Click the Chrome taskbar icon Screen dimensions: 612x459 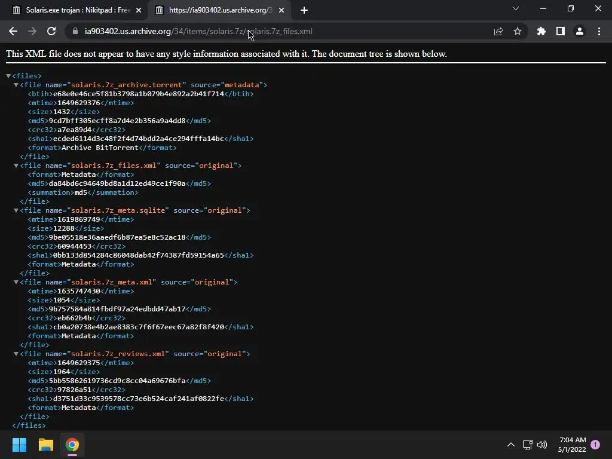tap(72, 445)
